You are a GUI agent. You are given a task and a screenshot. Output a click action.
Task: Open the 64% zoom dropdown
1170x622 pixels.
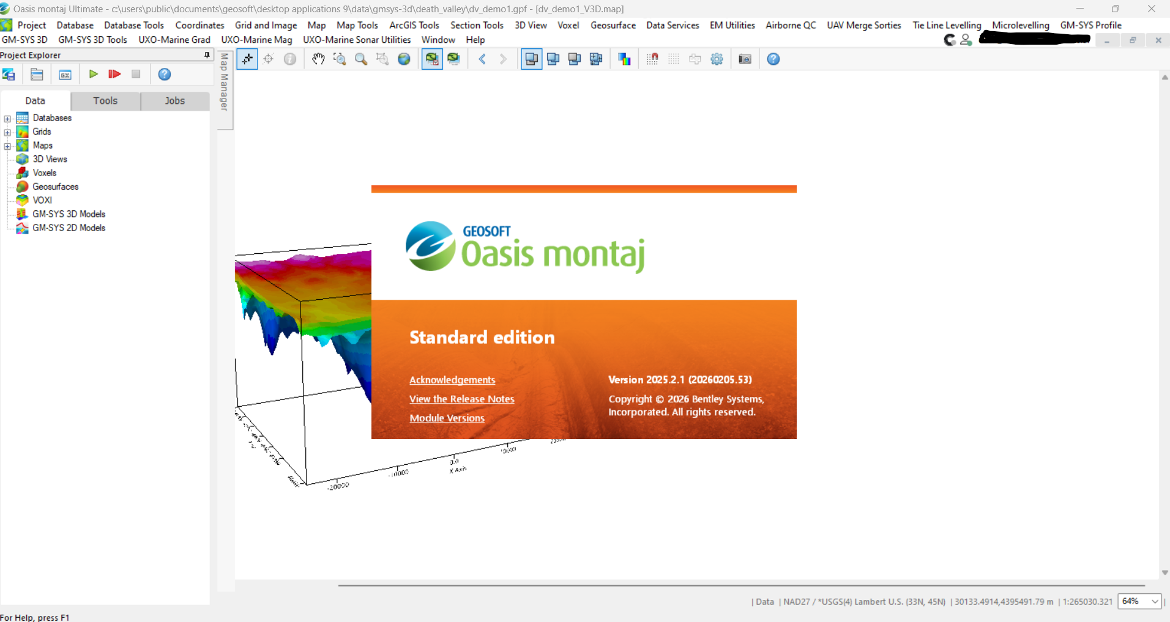1139,601
